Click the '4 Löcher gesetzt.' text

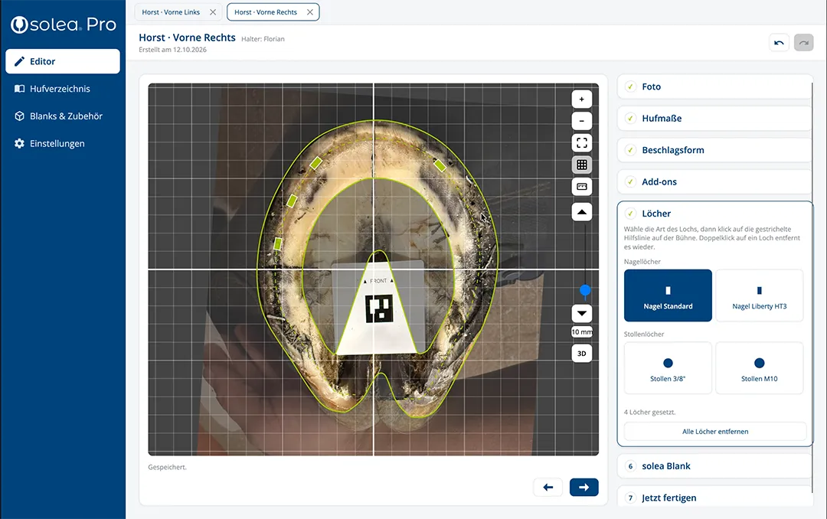[650, 413]
